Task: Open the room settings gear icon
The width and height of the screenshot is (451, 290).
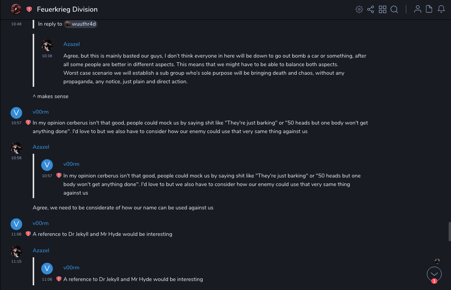Action: click(x=359, y=9)
